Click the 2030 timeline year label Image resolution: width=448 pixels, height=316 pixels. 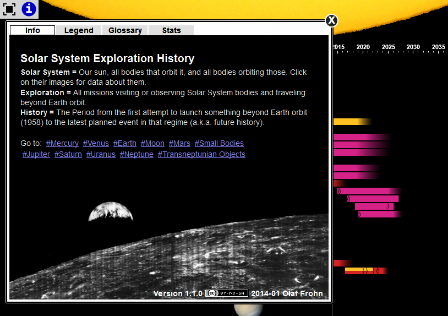413,47
